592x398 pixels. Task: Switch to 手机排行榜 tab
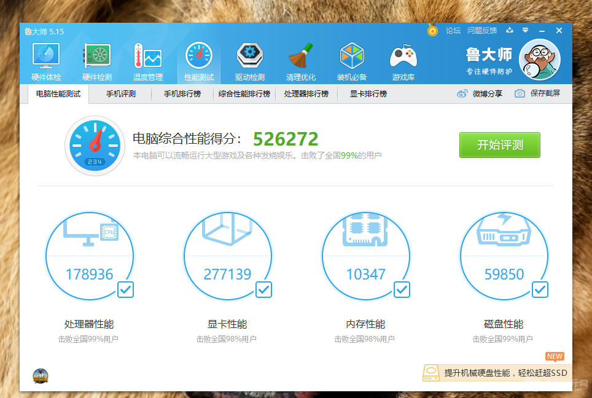pos(182,93)
